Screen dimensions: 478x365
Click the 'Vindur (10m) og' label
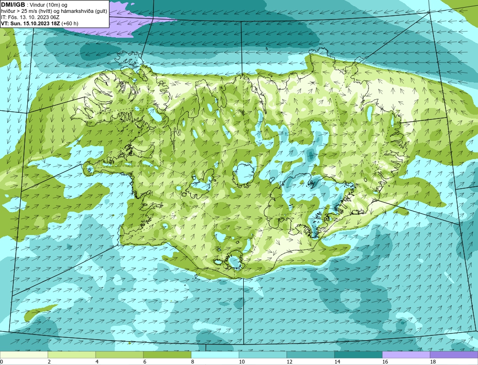click(49, 5)
